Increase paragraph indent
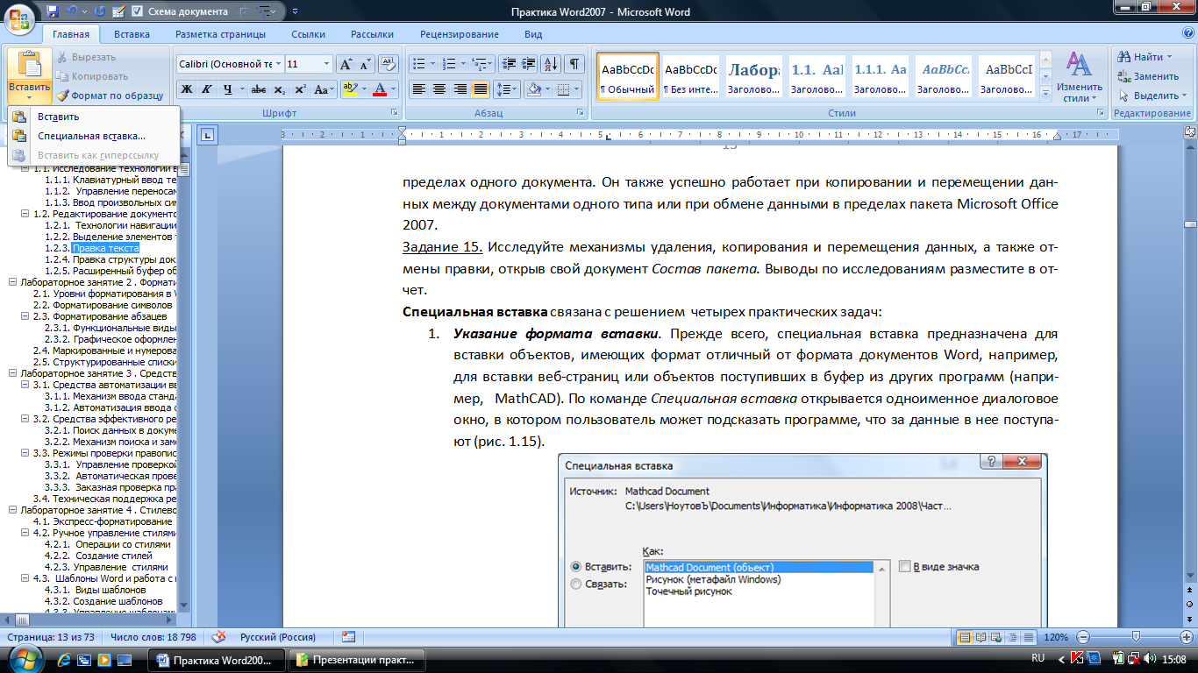The width and height of the screenshot is (1198, 673). (x=529, y=64)
